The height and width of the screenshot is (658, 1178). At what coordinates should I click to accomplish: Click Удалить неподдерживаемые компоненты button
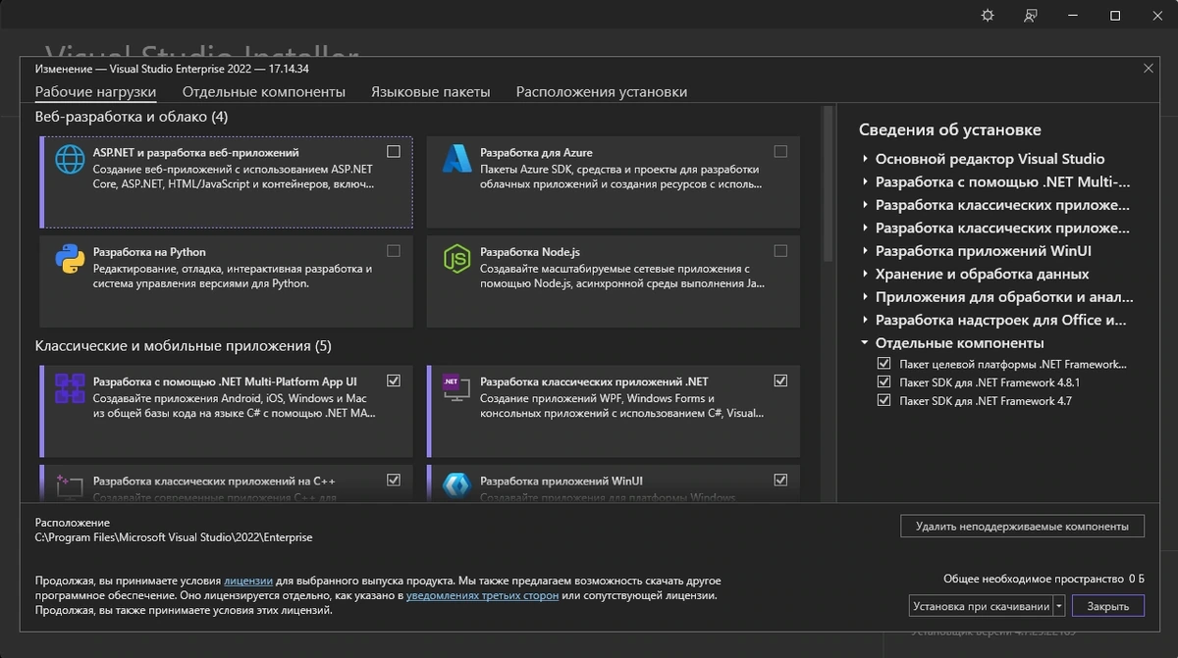[x=1022, y=527]
